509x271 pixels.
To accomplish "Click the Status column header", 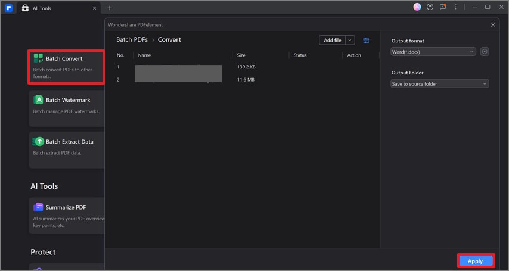I will [300, 55].
